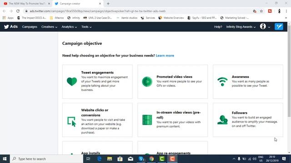Open File Explorer from taskbar
This screenshot has width=291, height=163.
point(110,159)
